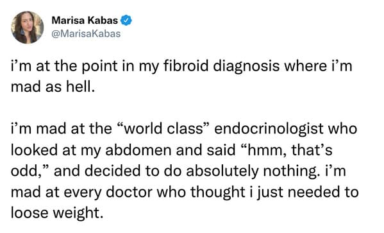Click the word "point" in the first line
This screenshot has width=384, height=233.
99,66
